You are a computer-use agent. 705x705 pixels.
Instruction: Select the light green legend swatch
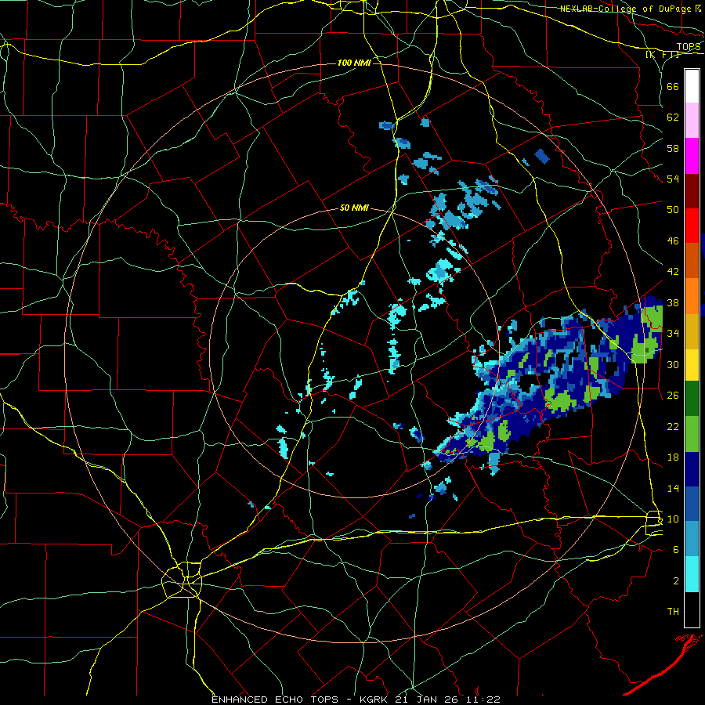click(x=692, y=434)
